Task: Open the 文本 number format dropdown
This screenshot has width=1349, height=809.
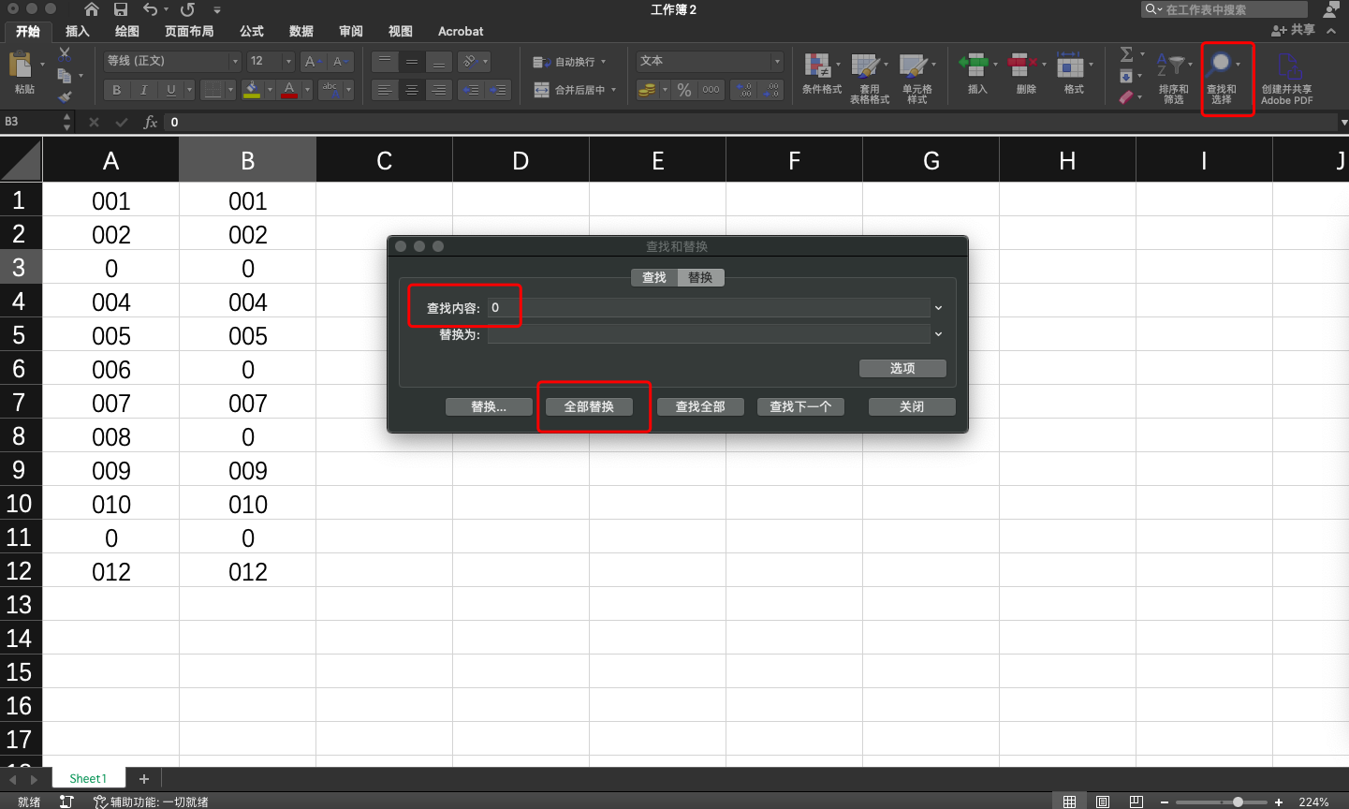Action: (x=777, y=61)
